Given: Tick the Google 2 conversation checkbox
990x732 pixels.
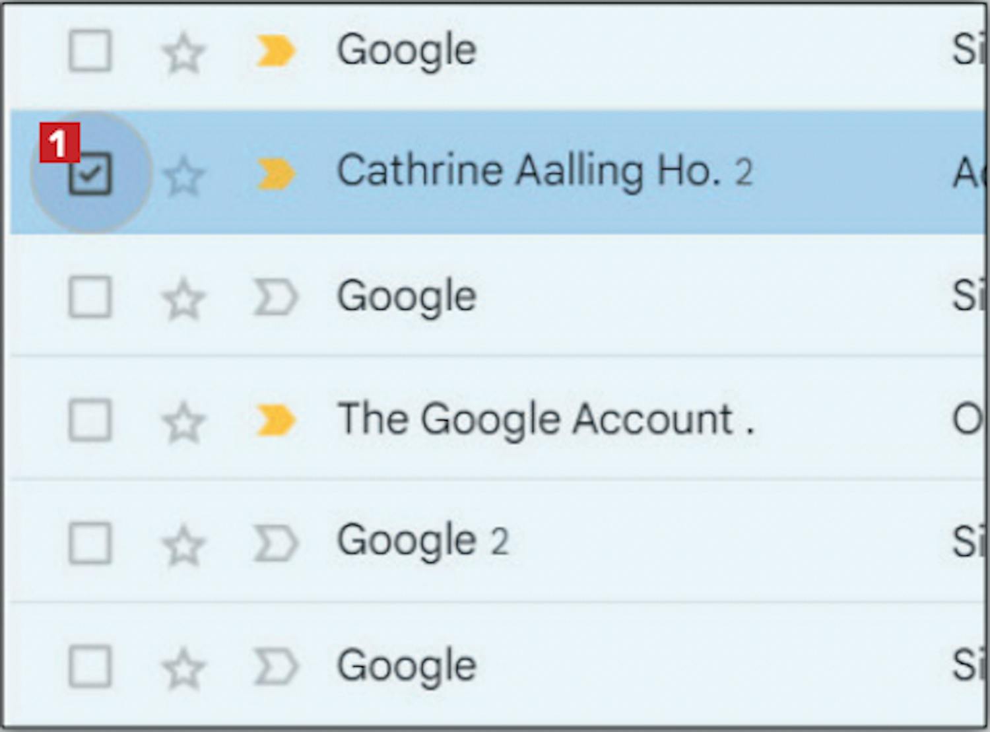Looking at the screenshot, I should (x=90, y=543).
